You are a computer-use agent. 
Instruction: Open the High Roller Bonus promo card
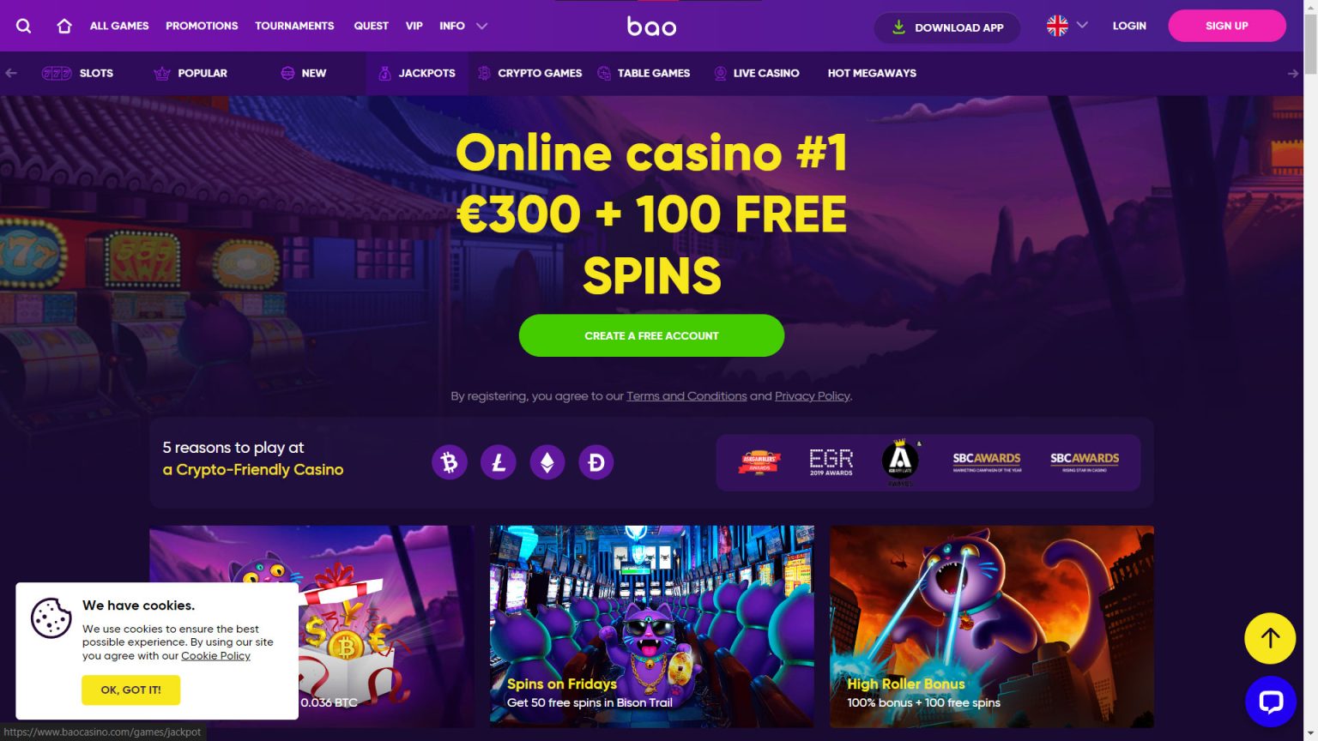992,627
